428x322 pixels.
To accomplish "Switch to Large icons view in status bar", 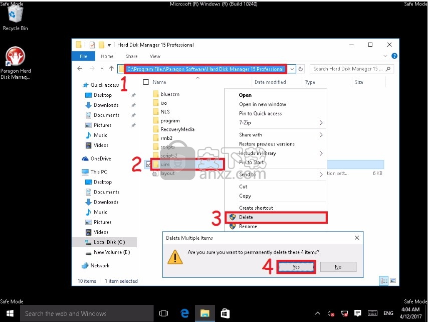I will tap(393, 281).
